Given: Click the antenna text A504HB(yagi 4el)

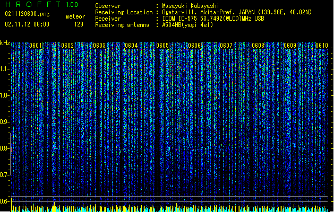Looking at the screenshot, I should coord(187,25).
